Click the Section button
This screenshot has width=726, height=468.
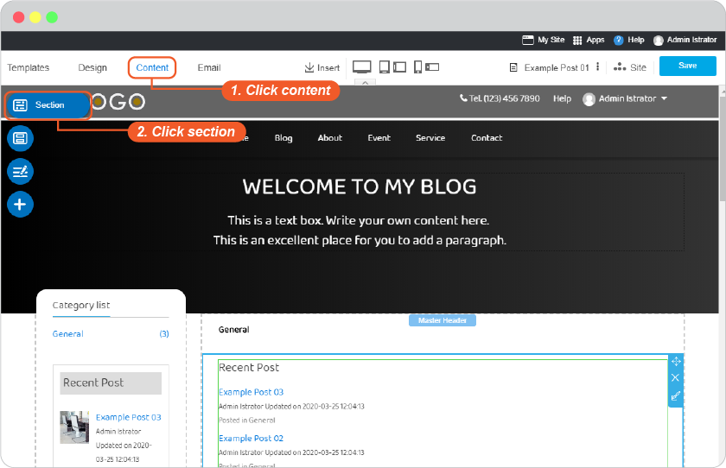[48, 105]
